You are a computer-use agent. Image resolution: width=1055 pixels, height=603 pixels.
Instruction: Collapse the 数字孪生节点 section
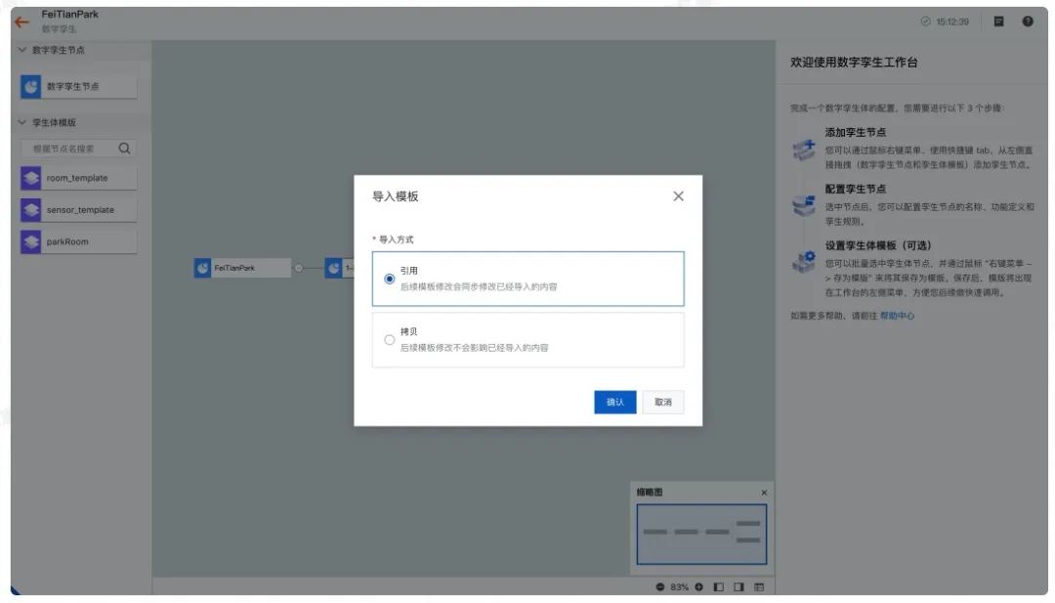click(22, 50)
